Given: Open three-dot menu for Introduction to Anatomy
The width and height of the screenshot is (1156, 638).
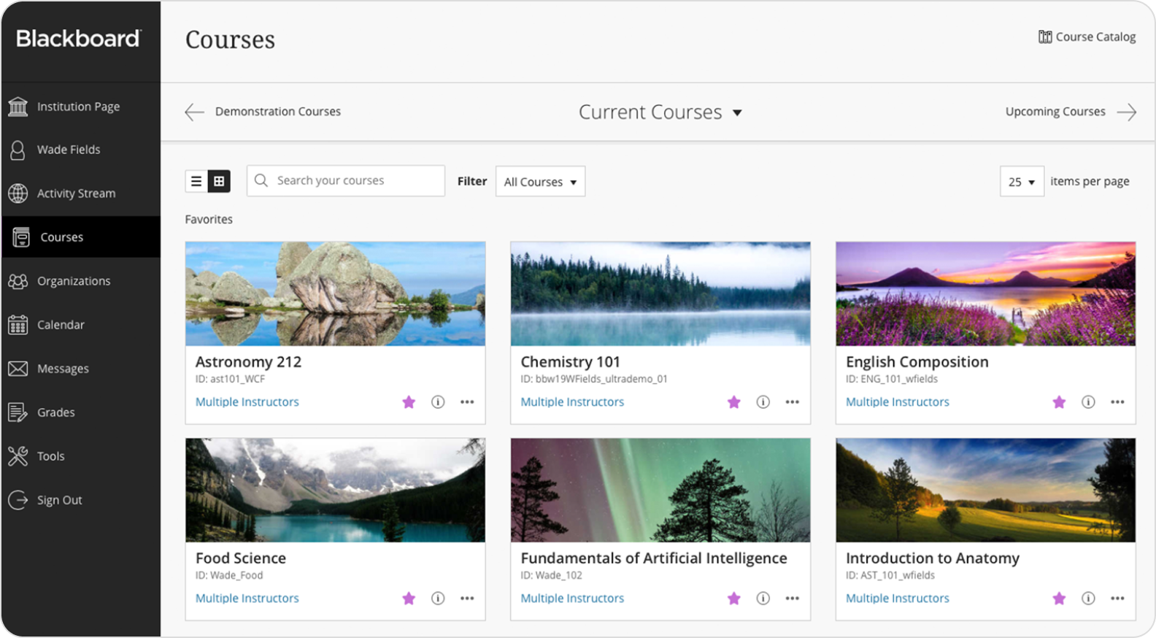Looking at the screenshot, I should tap(1117, 599).
